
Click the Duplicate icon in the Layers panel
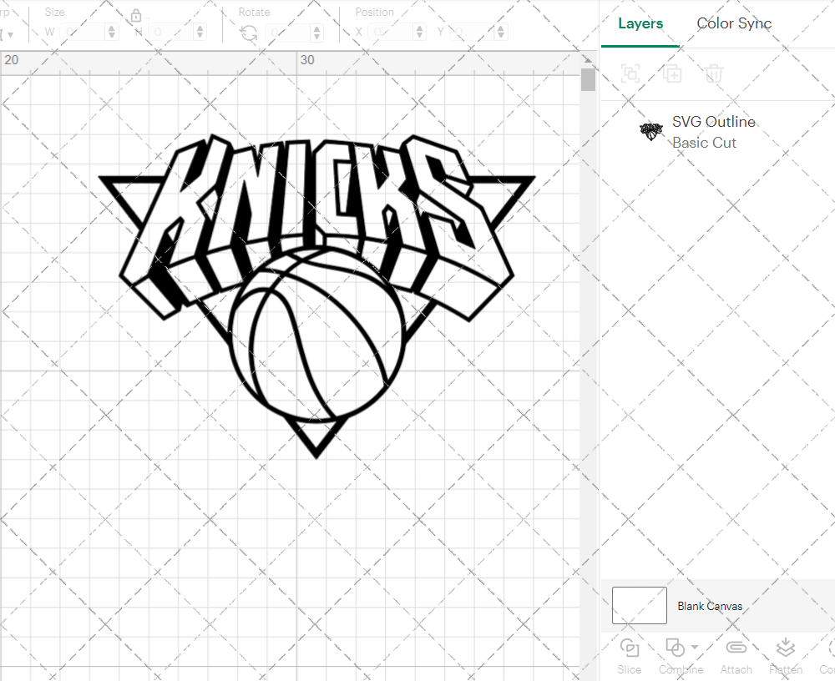tap(671, 73)
